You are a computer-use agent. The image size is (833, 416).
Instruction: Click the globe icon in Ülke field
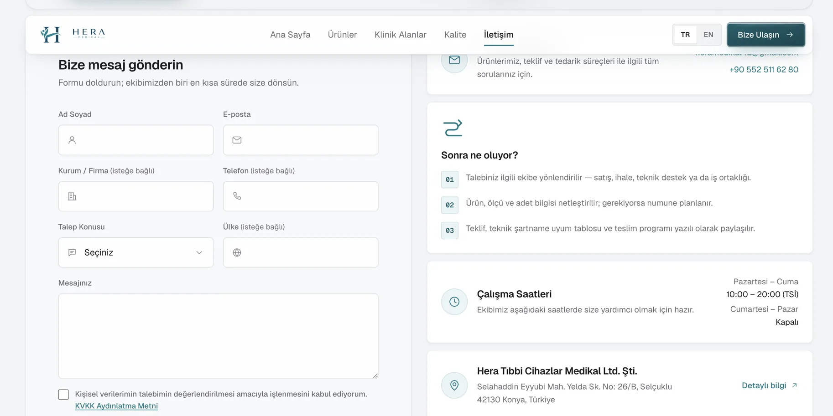coord(237,252)
